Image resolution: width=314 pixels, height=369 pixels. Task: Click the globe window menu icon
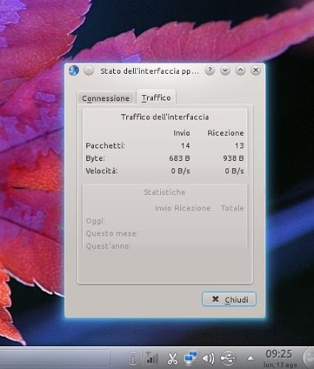coord(74,71)
